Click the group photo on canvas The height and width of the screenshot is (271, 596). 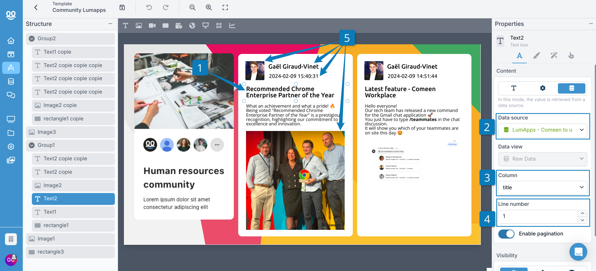(x=295, y=180)
